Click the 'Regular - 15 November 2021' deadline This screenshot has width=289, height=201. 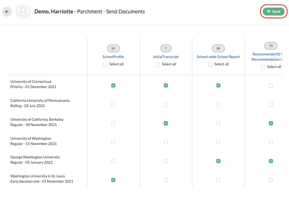(33, 144)
